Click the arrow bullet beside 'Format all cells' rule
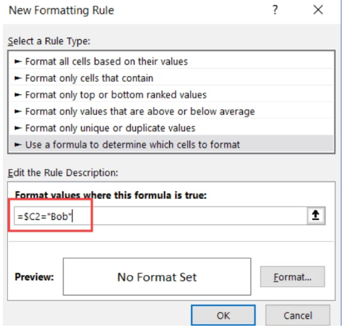The height and width of the screenshot is (330, 344). (x=18, y=62)
